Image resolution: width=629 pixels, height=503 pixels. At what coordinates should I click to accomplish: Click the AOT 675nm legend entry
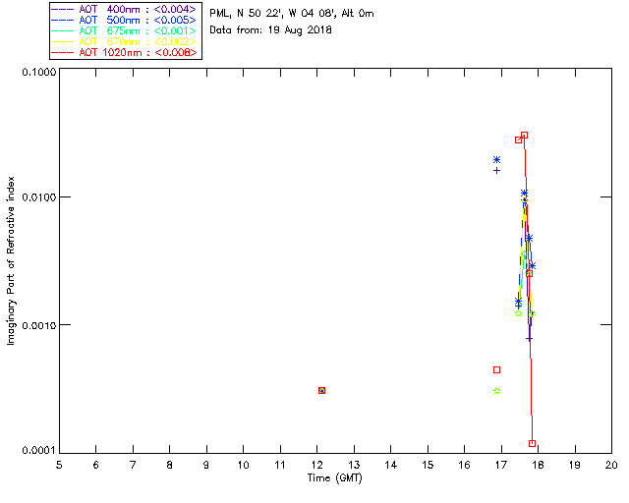(x=124, y=30)
